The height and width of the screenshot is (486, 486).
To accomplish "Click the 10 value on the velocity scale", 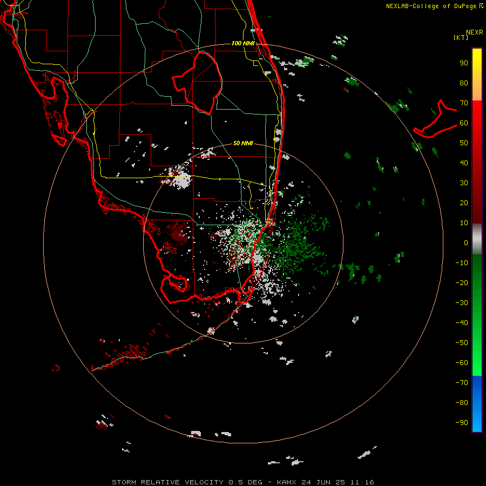I will pyautogui.click(x=464, y=223).
